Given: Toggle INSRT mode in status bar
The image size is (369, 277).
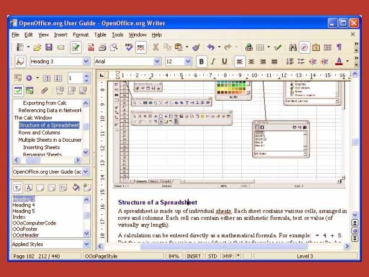Looking at the screenshot, I should pos(194,256).
